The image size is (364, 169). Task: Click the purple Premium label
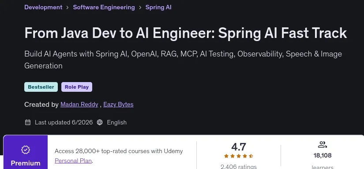click(26, 163)
